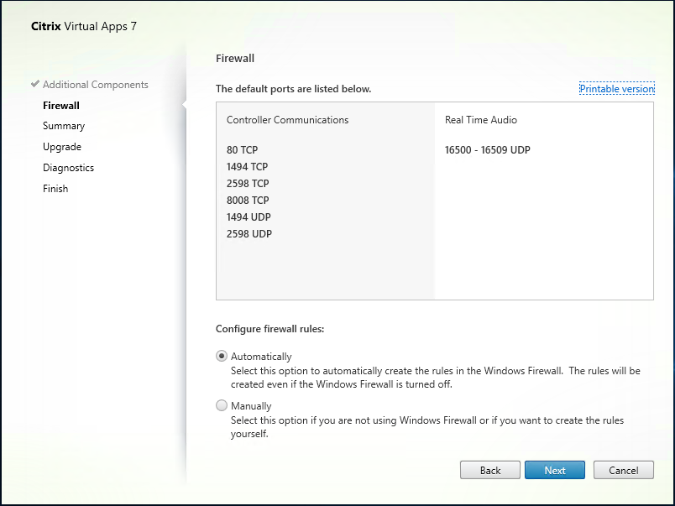Click Next to continue installation
Viewport: 675px width, 506px height.
point(554,470)
